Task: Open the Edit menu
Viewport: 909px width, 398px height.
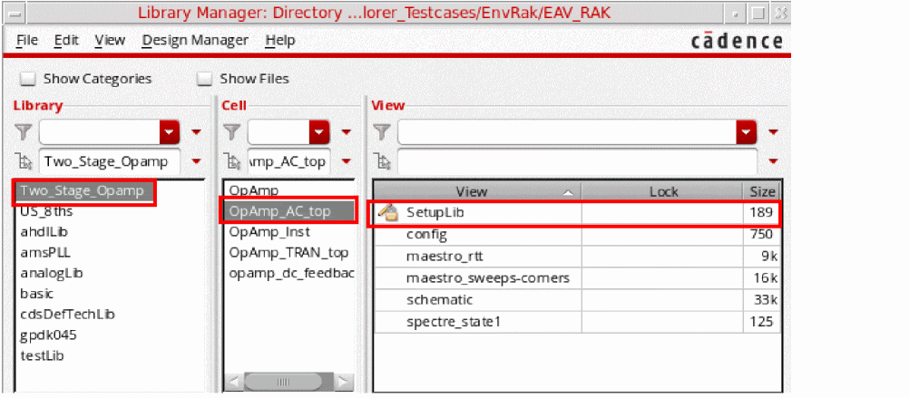Action: [x=66, y=41]
